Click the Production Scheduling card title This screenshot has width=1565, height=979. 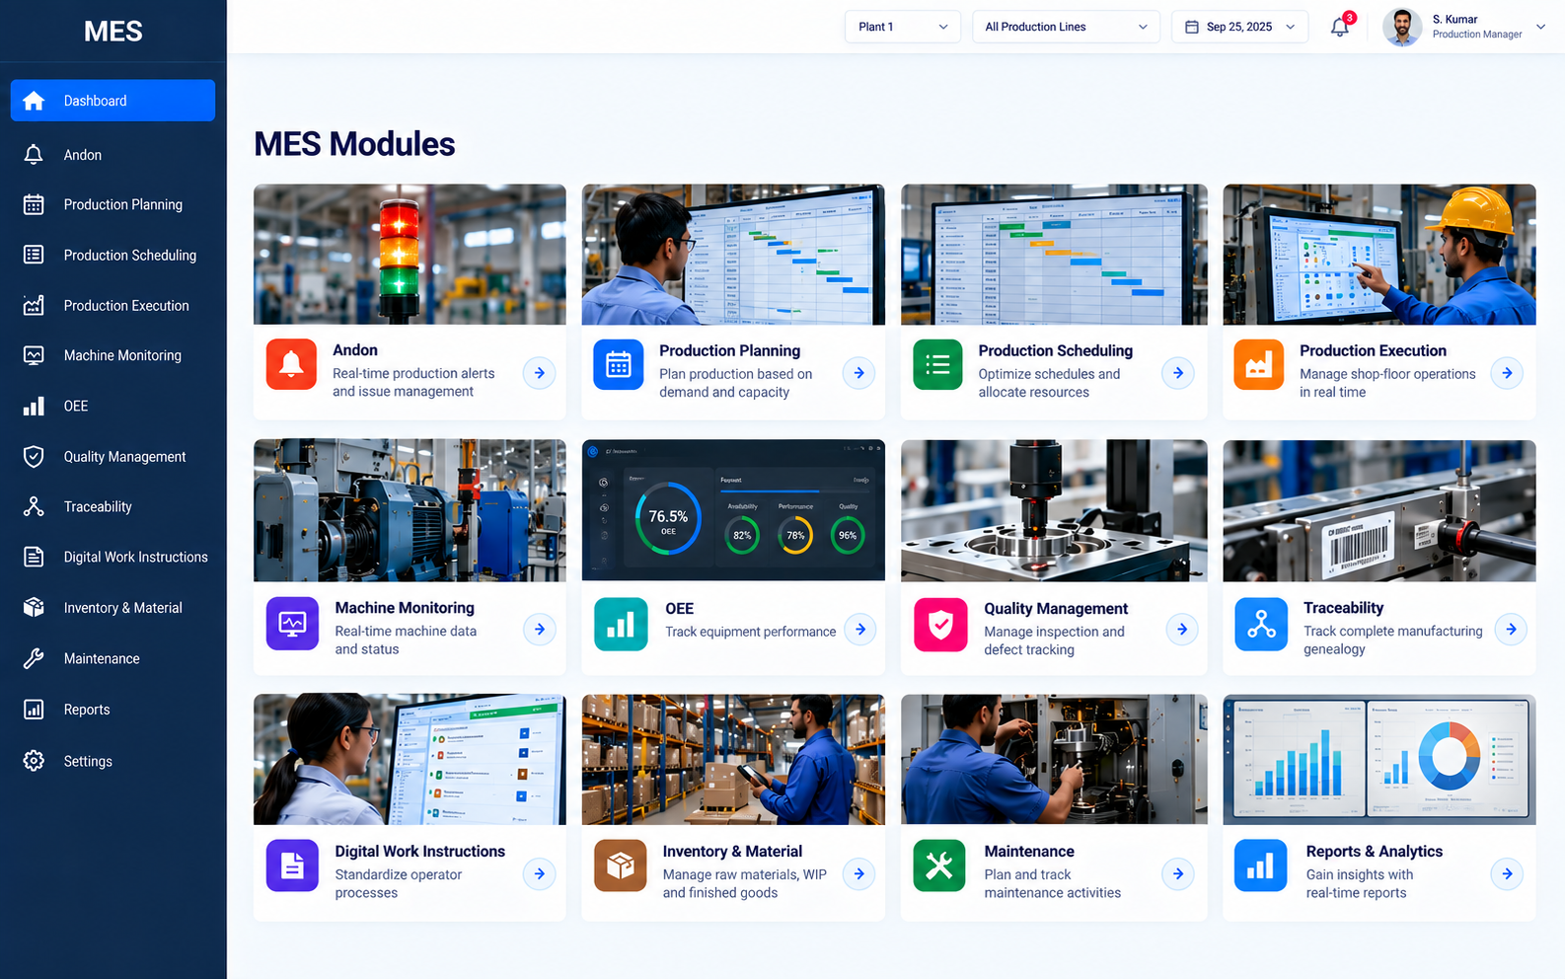click(x=1055, y=350)
